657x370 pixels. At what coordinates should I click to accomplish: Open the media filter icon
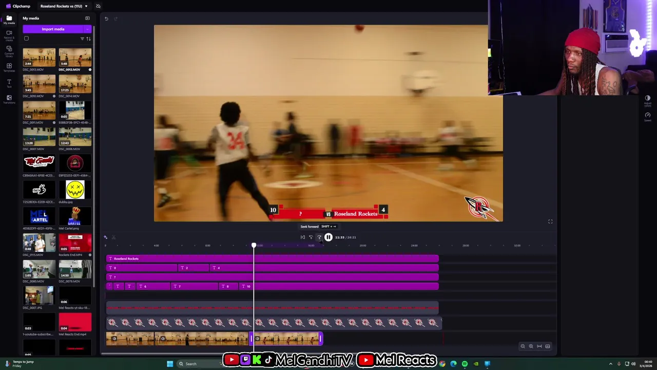click(82, 39)
